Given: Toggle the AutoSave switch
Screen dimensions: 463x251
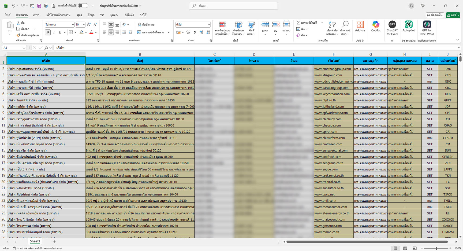Looking at the screenshot, I should tap(83, 6).
